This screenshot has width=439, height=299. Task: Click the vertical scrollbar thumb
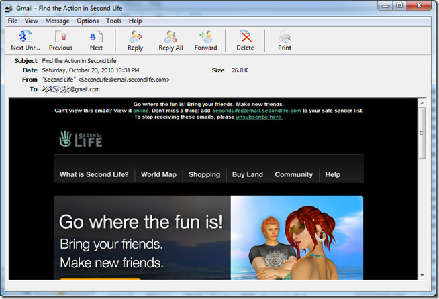pos(422,133)
